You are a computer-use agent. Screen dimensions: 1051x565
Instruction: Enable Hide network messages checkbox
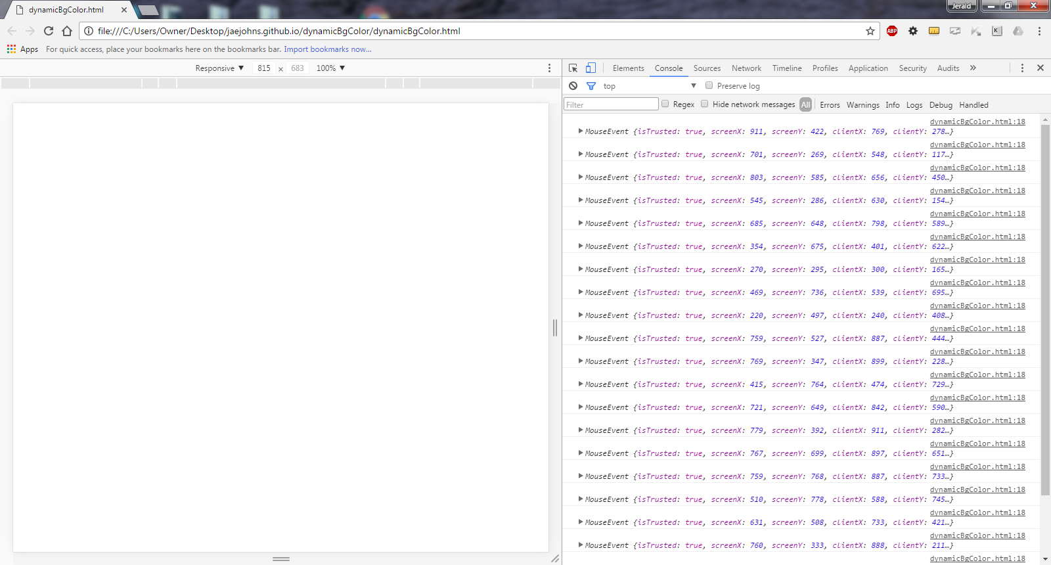coord(704,104)
